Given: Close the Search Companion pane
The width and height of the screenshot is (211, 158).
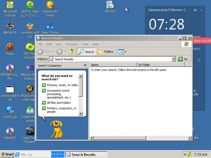Looking at the screenshot, I should point(85,65).
